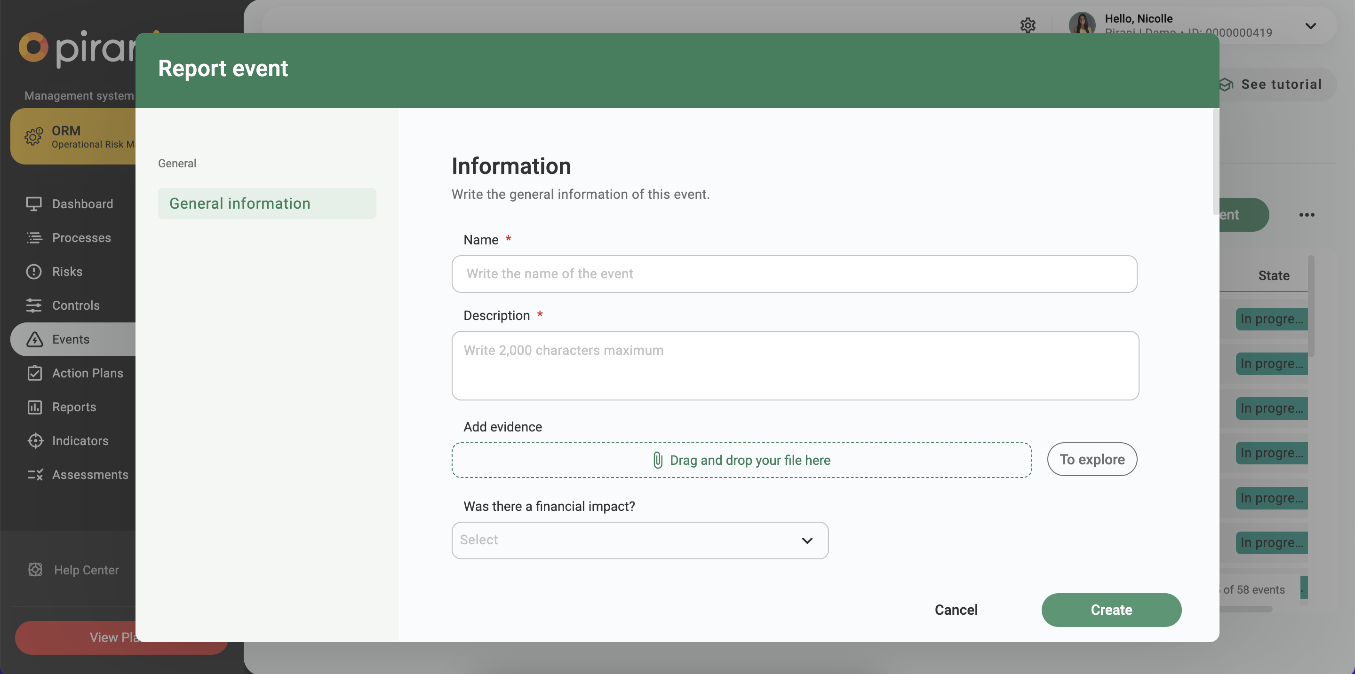Click the Controls sliders icon
The width and height of the screenshot is (1355, 674).
tap(34, 305)
